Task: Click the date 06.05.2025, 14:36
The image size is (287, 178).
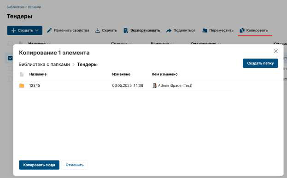Action: pyautogui.click(x=128, y=85)
